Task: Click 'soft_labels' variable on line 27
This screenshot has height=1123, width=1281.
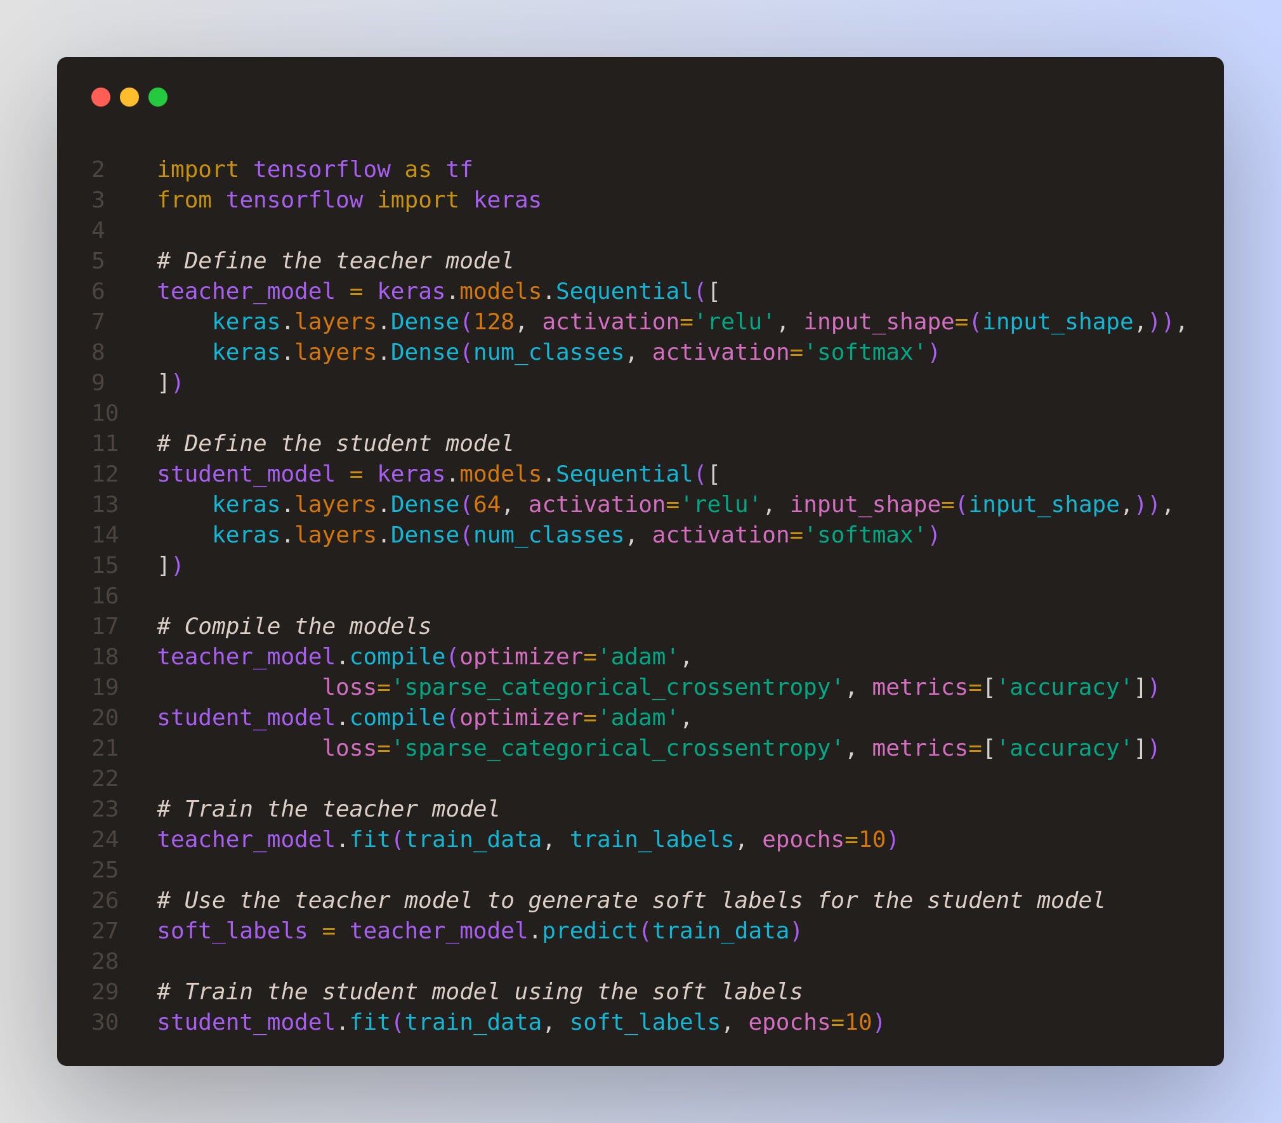Action: coord(232,931)
